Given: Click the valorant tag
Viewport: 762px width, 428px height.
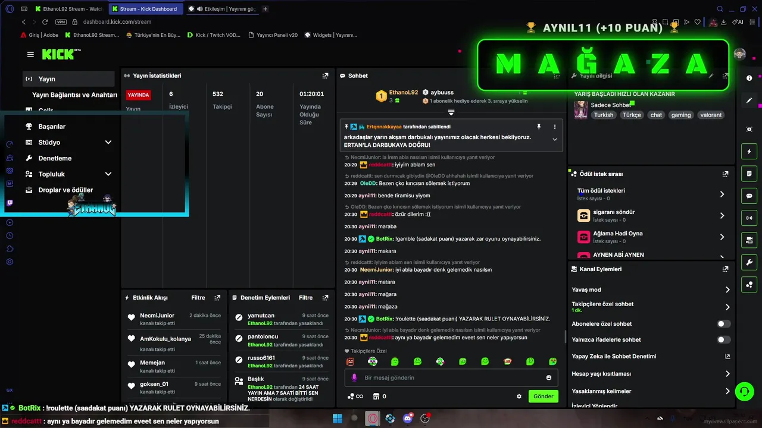Looking at the screenshot, I should click(711, 115).
